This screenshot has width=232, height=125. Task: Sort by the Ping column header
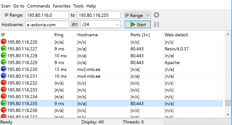pyautogui.click(x=59, y=35)
